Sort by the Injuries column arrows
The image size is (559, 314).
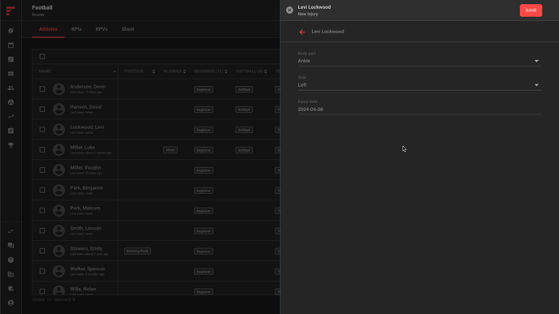184,71
